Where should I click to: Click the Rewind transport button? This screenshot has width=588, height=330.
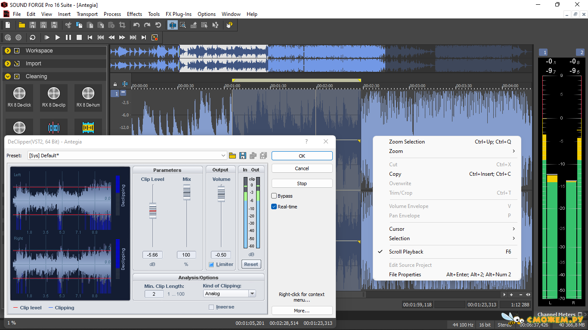[111, 37]
